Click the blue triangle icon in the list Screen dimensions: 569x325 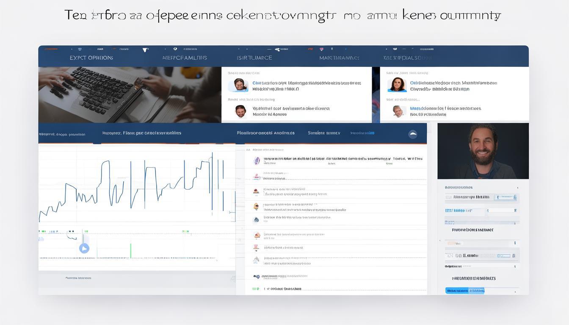coord(256,220)
